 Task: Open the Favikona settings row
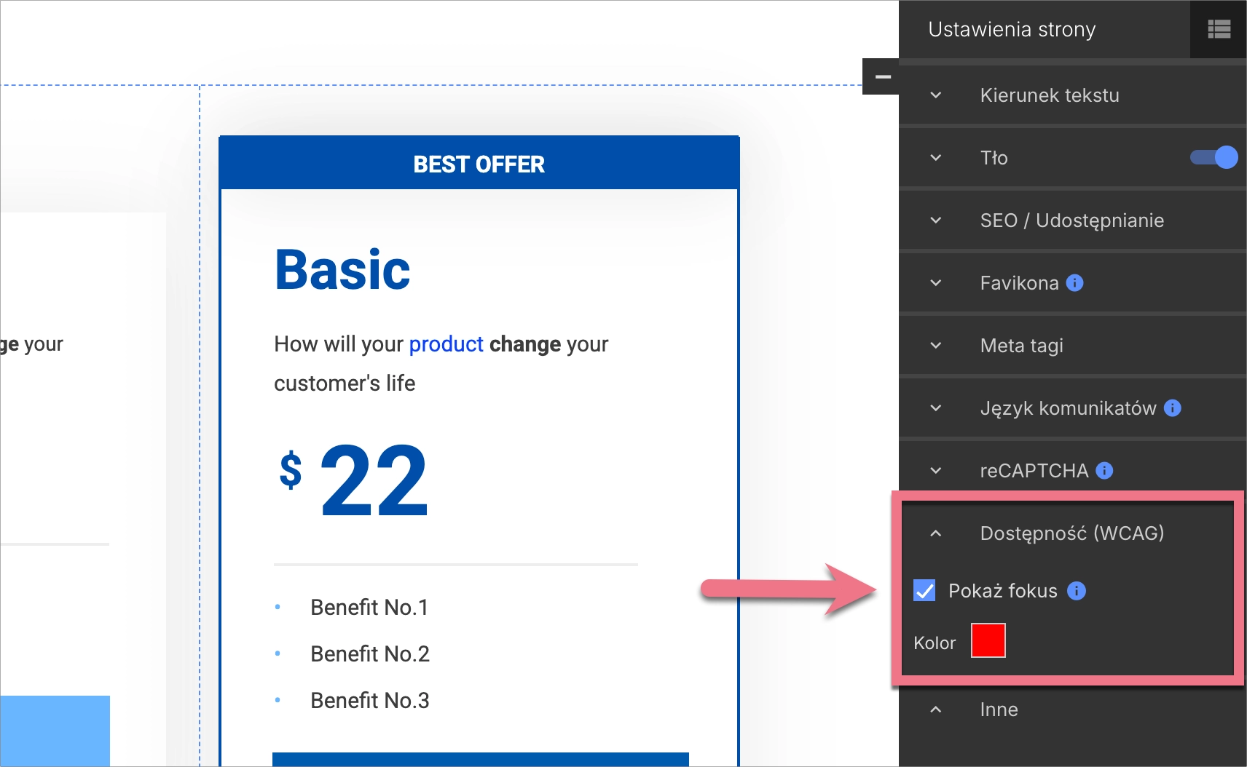1019,283
